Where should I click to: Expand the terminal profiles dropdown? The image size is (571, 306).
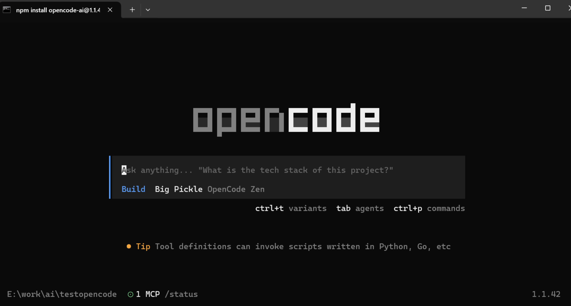pos(148,10)
